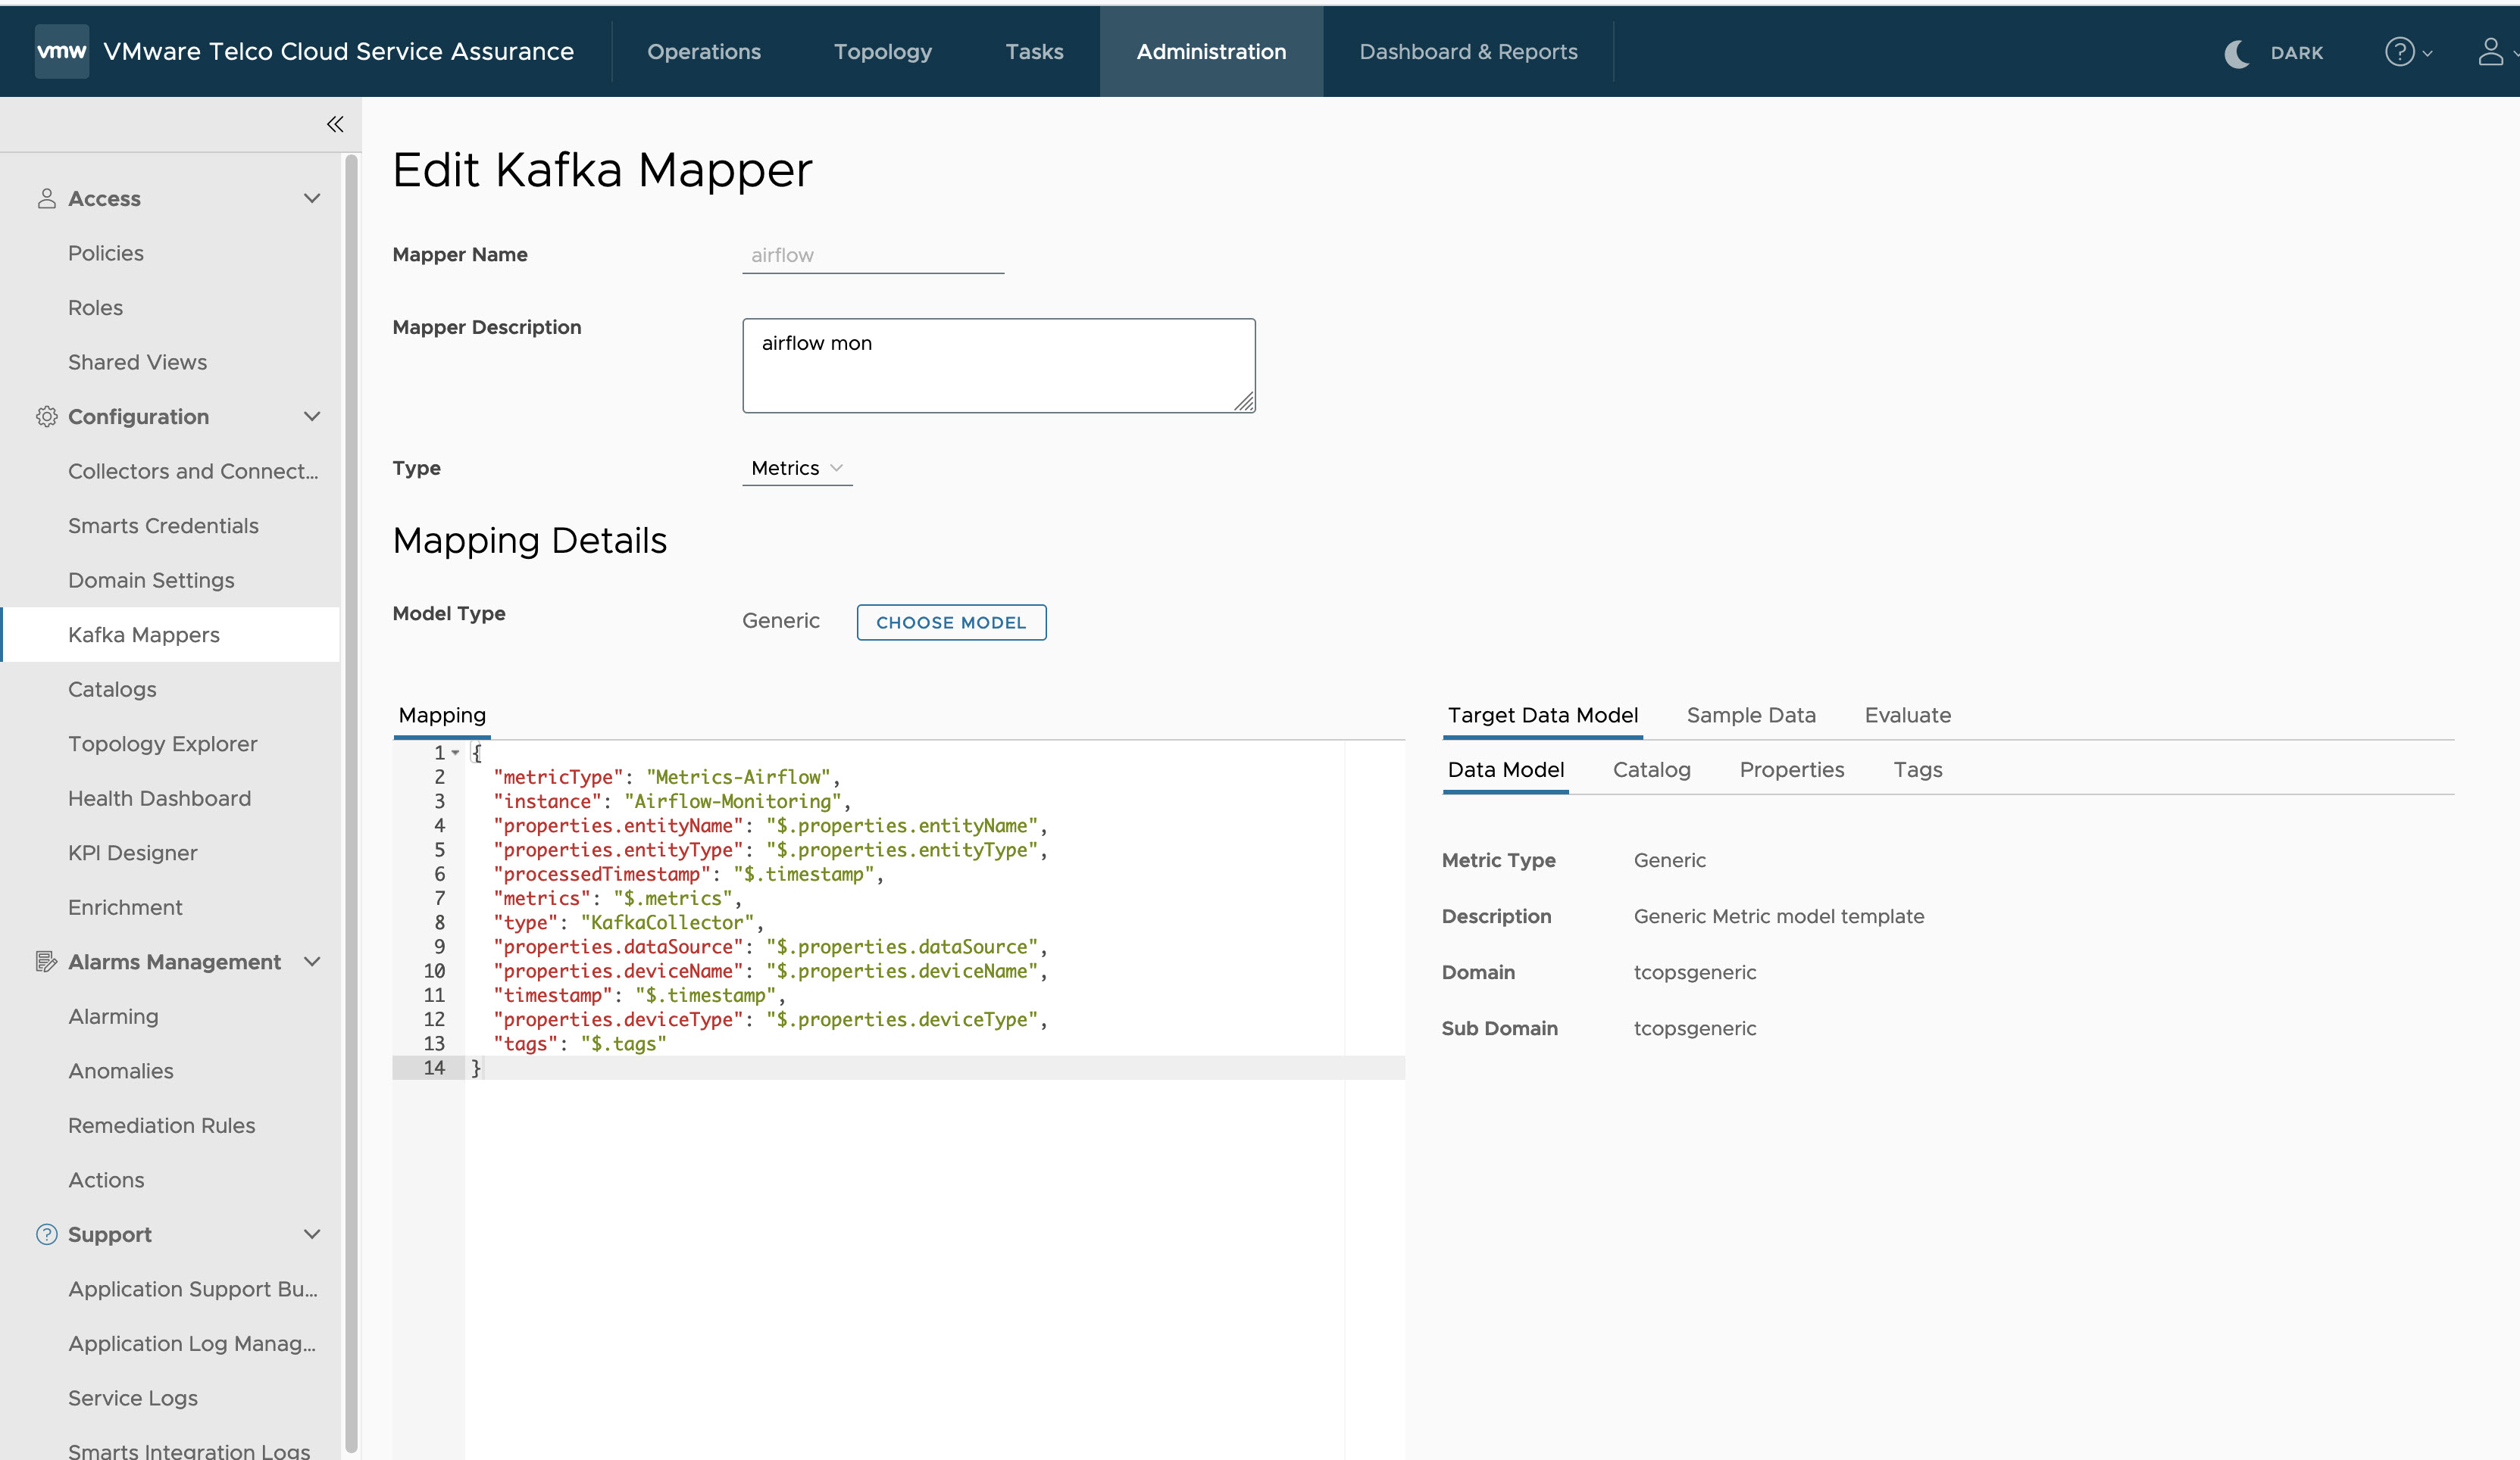Switch to the Sample Data tab
2520x1460 pixels.
pyautogui.click(x=1751, y=714)
